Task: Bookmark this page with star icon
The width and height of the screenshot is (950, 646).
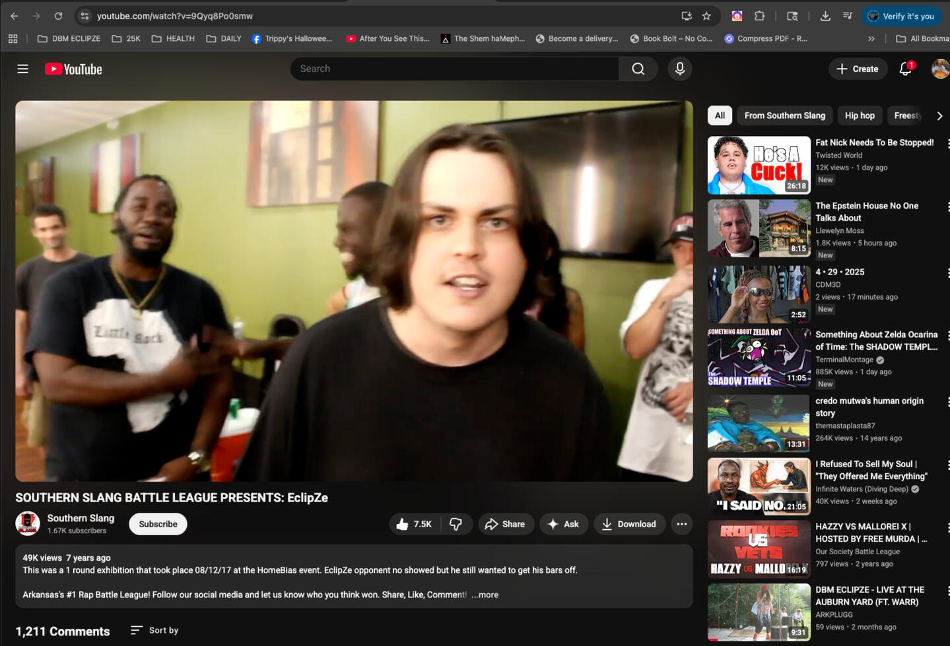Action: [706, 16]
